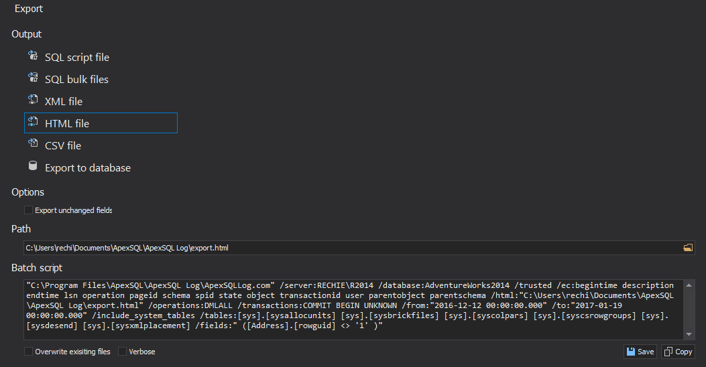Tick Overwrite existing files checkbox
The width and height of the screenshot is (706, 367).
pyautogui.click(x=28, y=352)
